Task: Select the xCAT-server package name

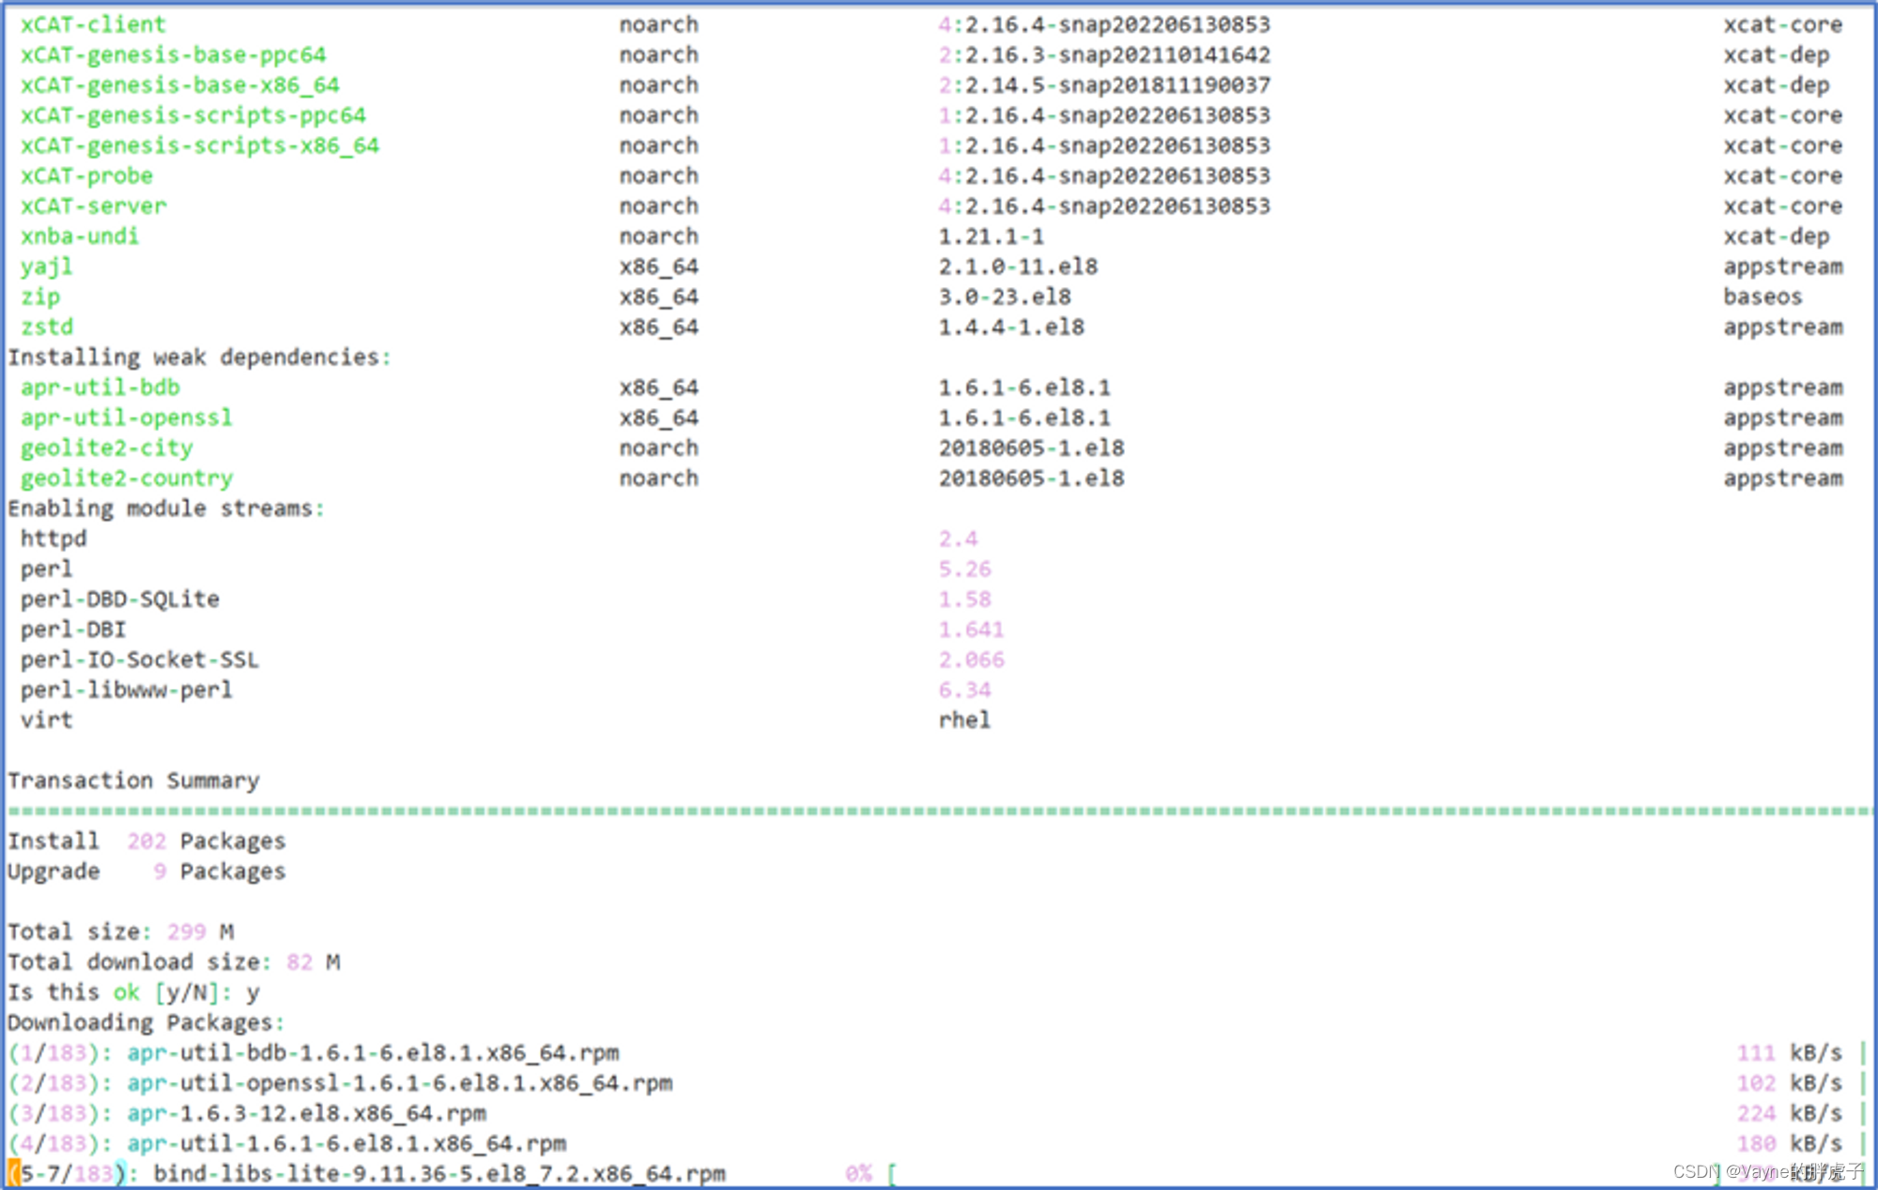Action: (93, 206)
